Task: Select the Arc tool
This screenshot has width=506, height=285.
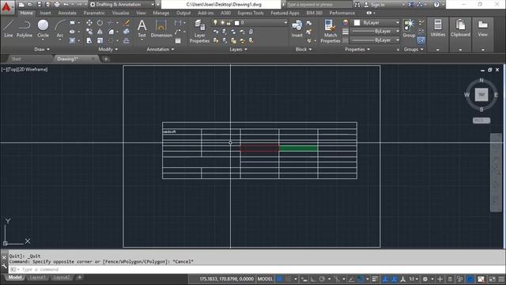Action: click(60, 28)
